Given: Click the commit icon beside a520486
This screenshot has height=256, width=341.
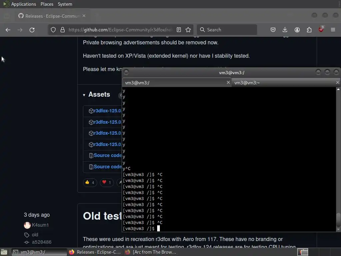Looking at the screenshot, I should tap(27, 242).
